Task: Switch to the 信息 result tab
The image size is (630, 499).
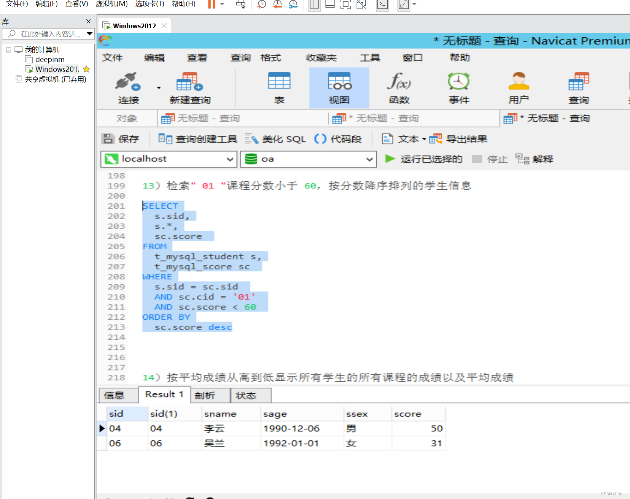Action: point(118,395)
